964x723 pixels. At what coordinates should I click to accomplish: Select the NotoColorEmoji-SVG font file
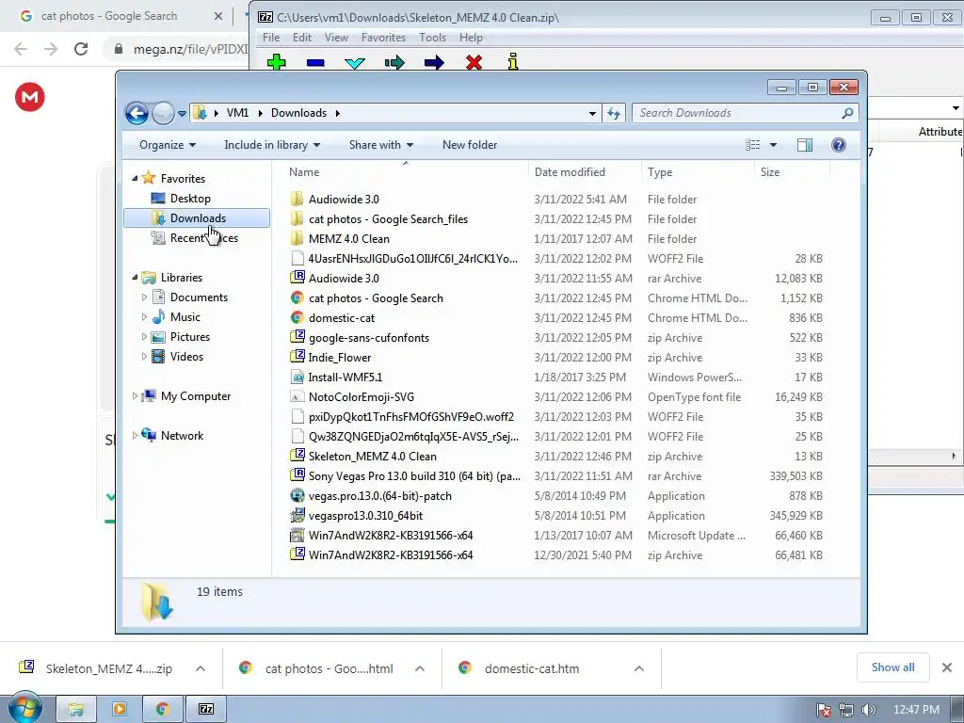click(x=361, y=397)
